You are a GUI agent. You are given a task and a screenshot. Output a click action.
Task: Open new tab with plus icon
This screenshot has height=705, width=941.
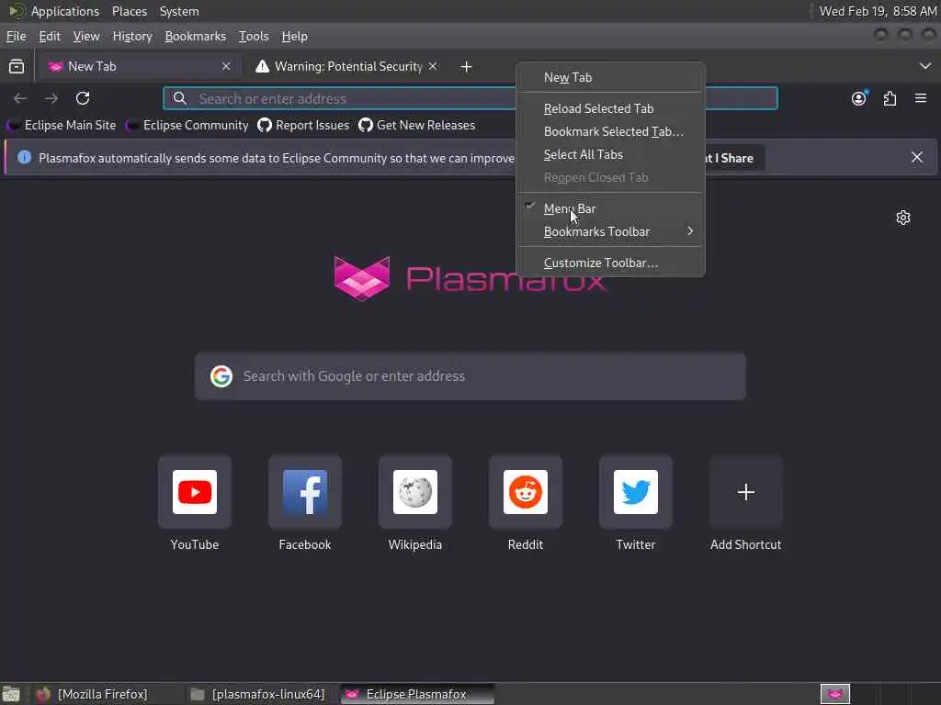466,66
